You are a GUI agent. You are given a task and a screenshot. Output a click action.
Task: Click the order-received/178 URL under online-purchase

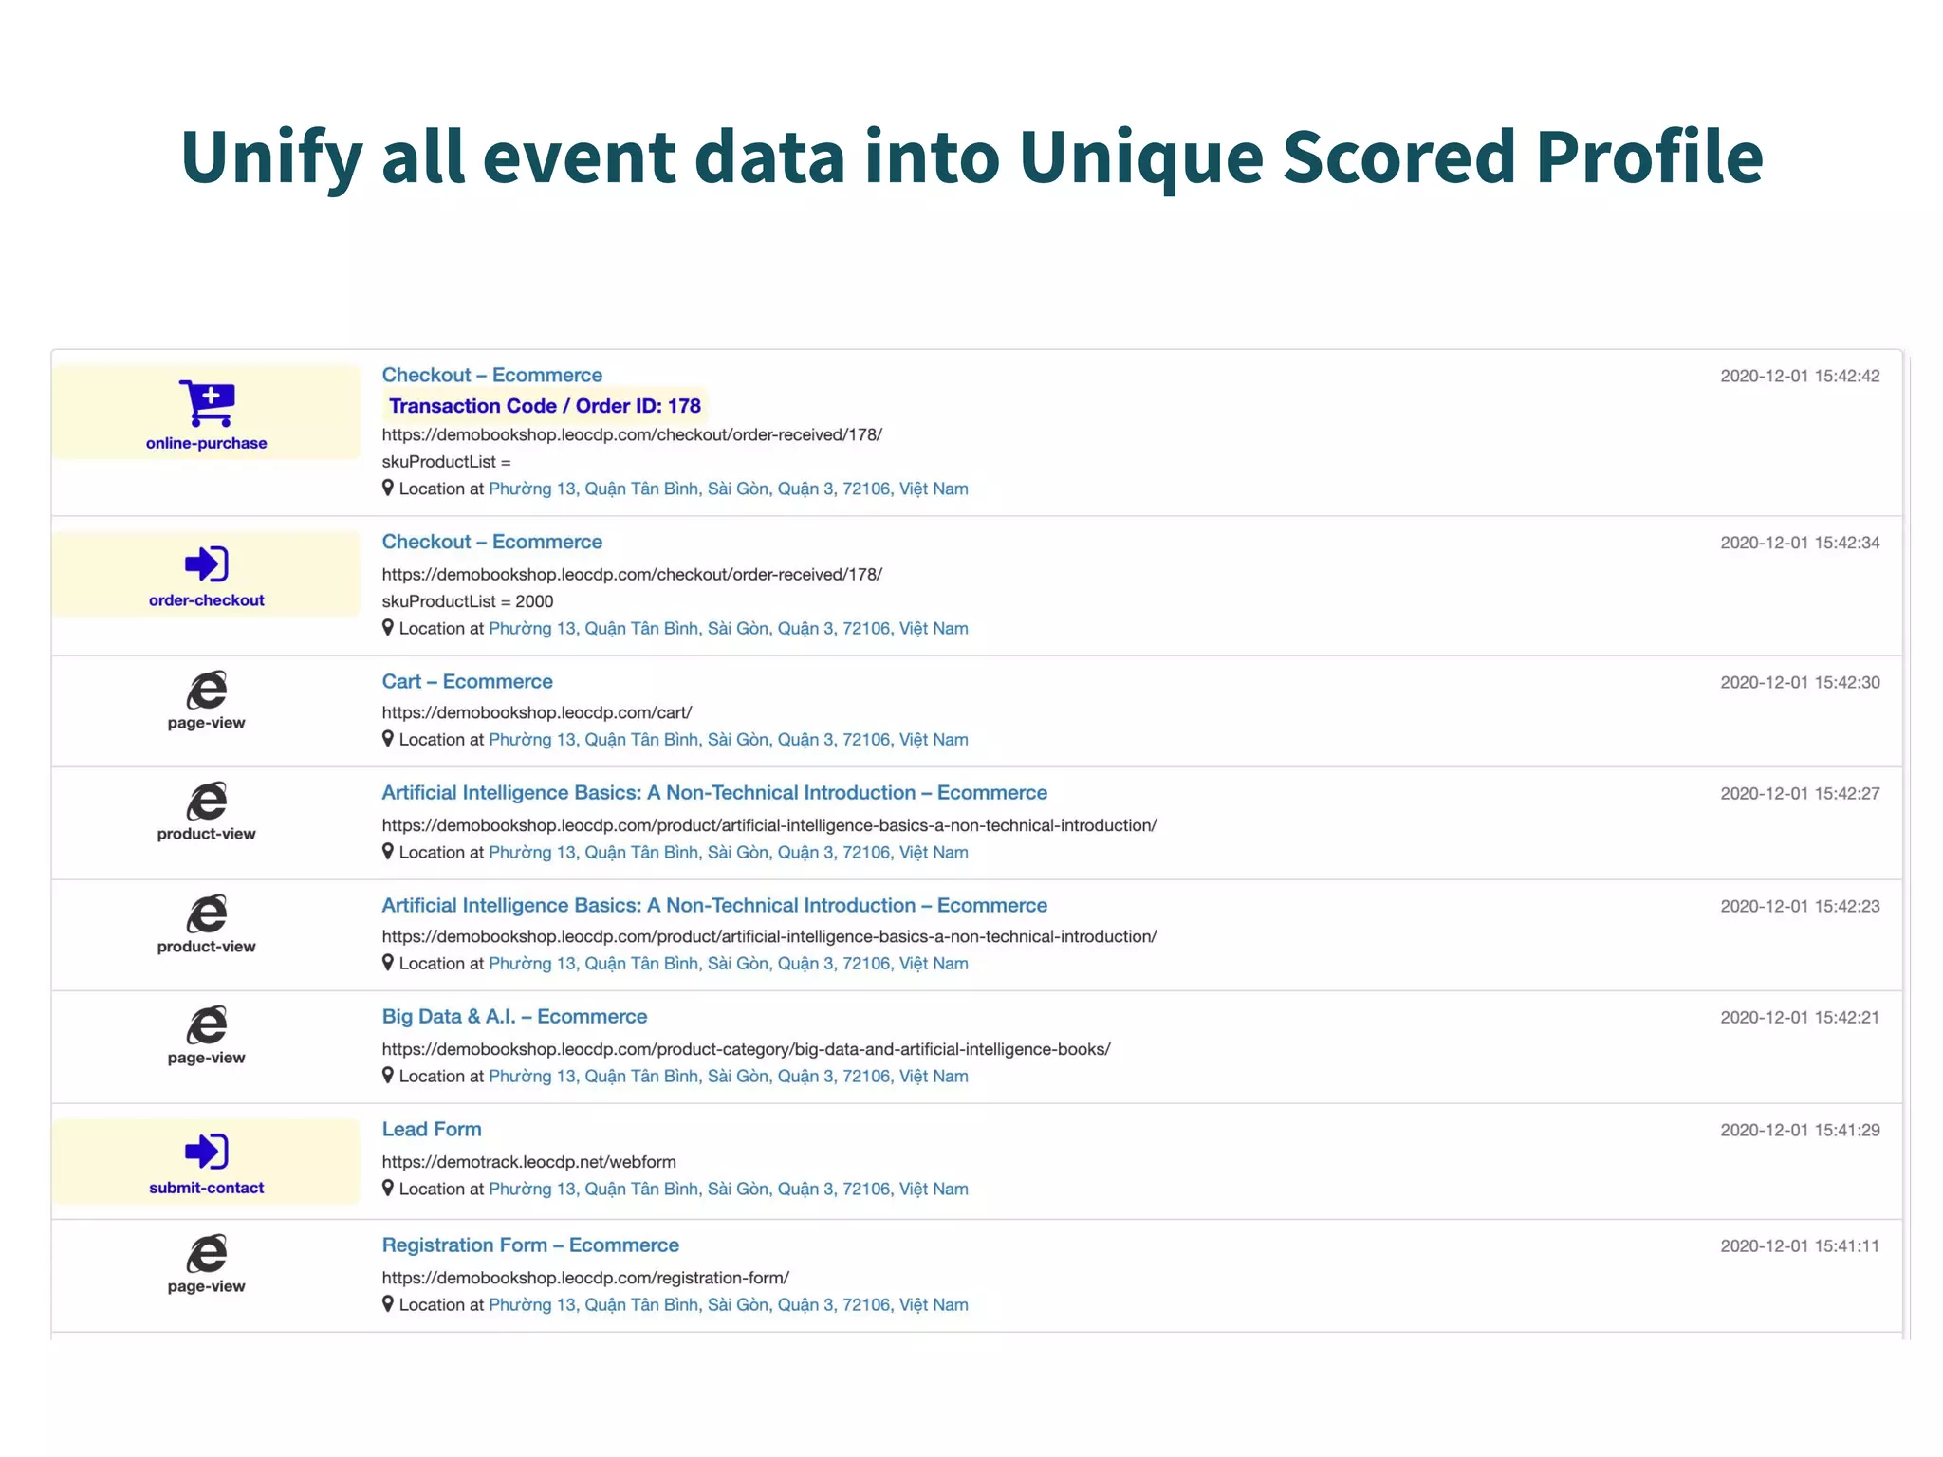[x=632, y=434]
